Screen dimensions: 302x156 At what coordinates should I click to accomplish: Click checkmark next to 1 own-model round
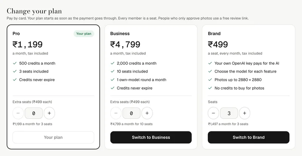[112, 80]
